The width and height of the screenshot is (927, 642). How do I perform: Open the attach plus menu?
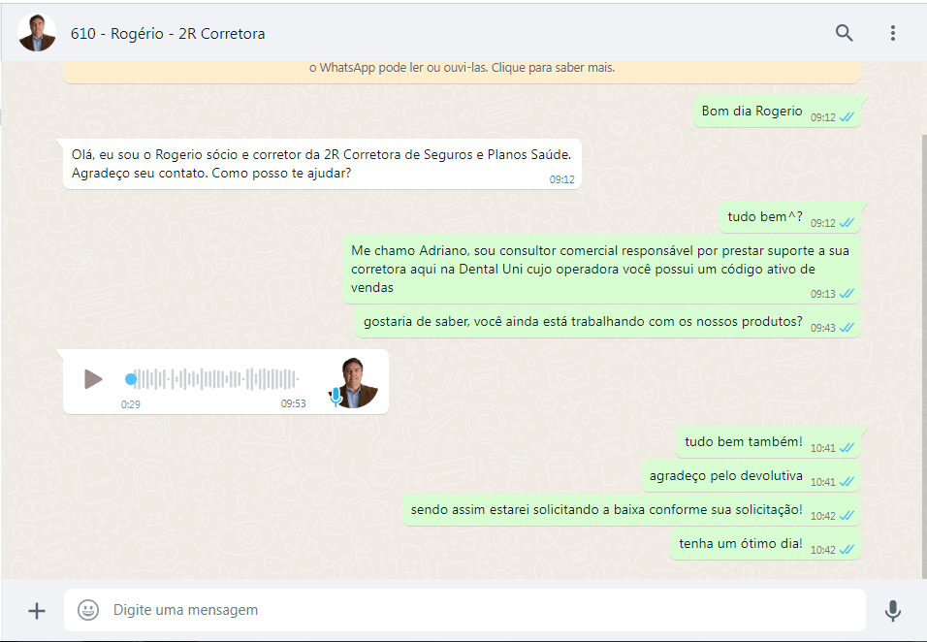[37, 611]
